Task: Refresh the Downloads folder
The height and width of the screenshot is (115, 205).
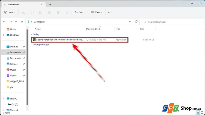Action: [136, 22]
